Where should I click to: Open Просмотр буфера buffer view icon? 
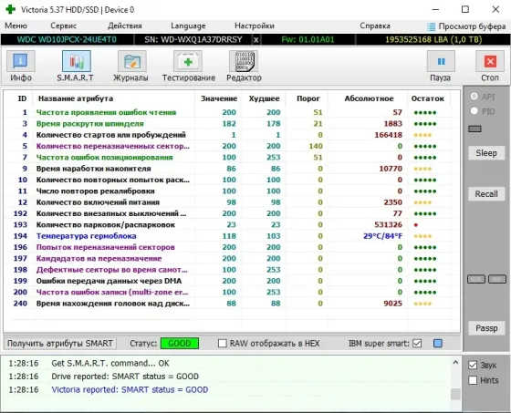[431, 26]
